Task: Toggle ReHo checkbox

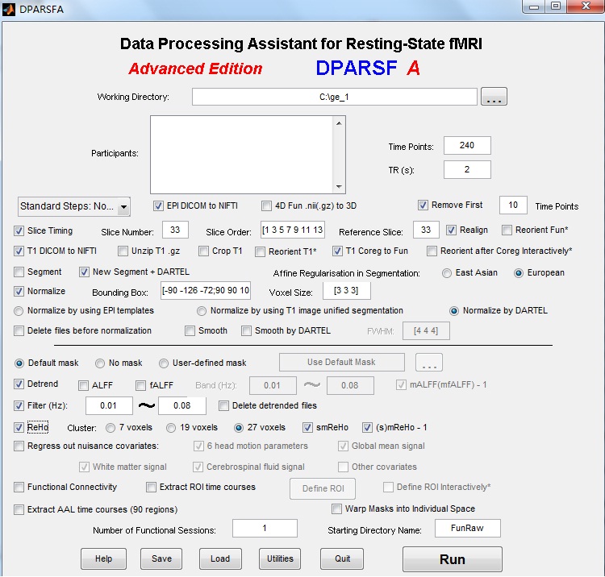Action: coord(19,427)
